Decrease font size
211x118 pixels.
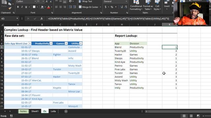coord(51,1)
